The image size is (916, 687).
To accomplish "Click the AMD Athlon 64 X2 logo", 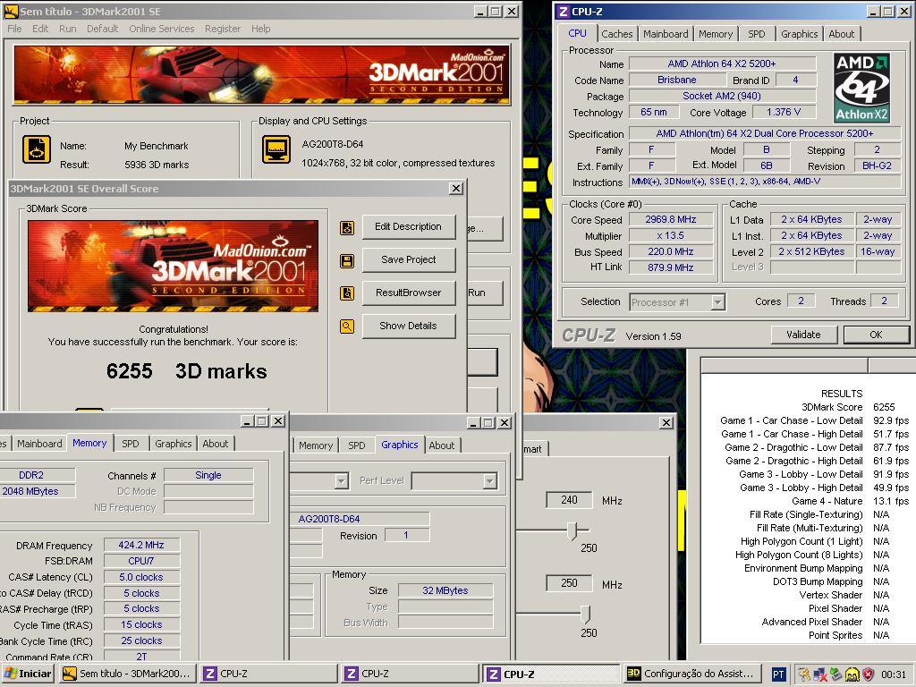I will tap(861, 88).
